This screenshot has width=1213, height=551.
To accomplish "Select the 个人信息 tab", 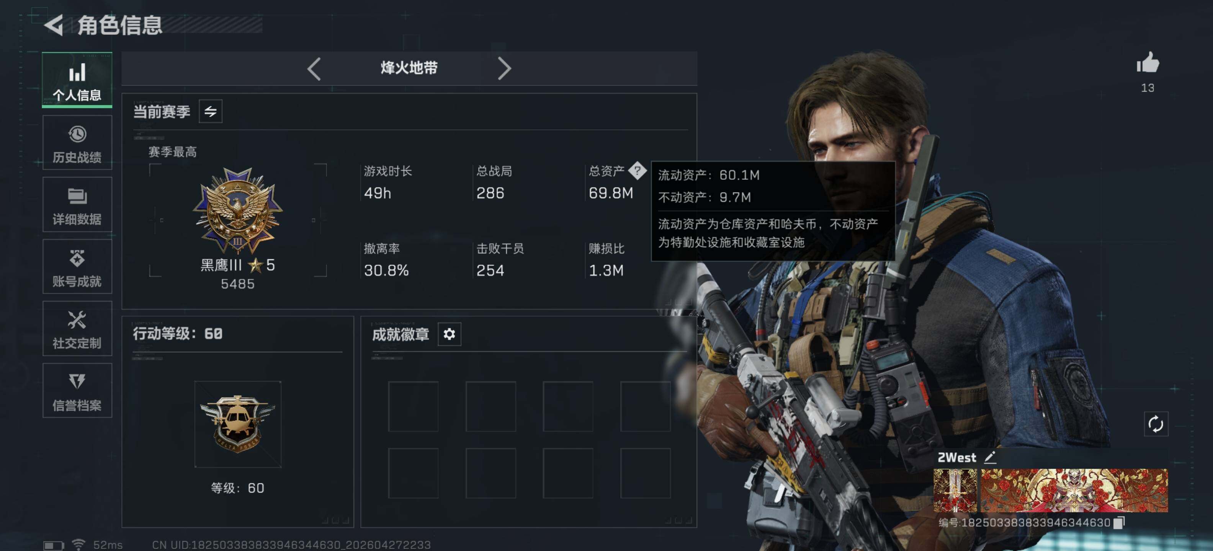I will pos(77,80).
